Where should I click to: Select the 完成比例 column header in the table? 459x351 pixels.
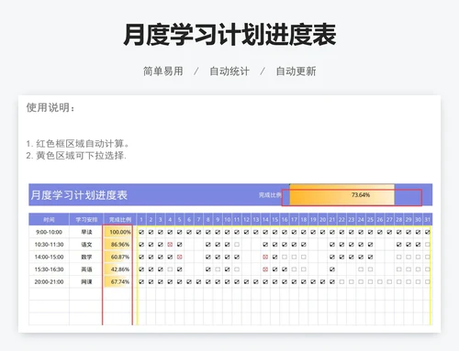coord(120,219)
